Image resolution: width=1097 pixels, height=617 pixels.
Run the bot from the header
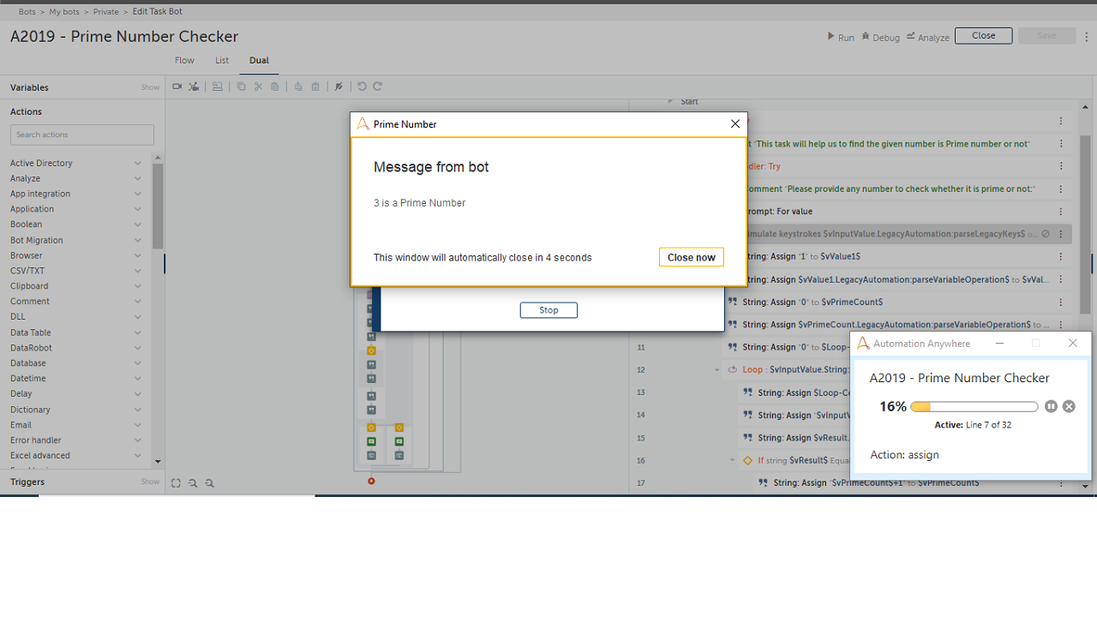pyautogui.click(x=841, y=37)
